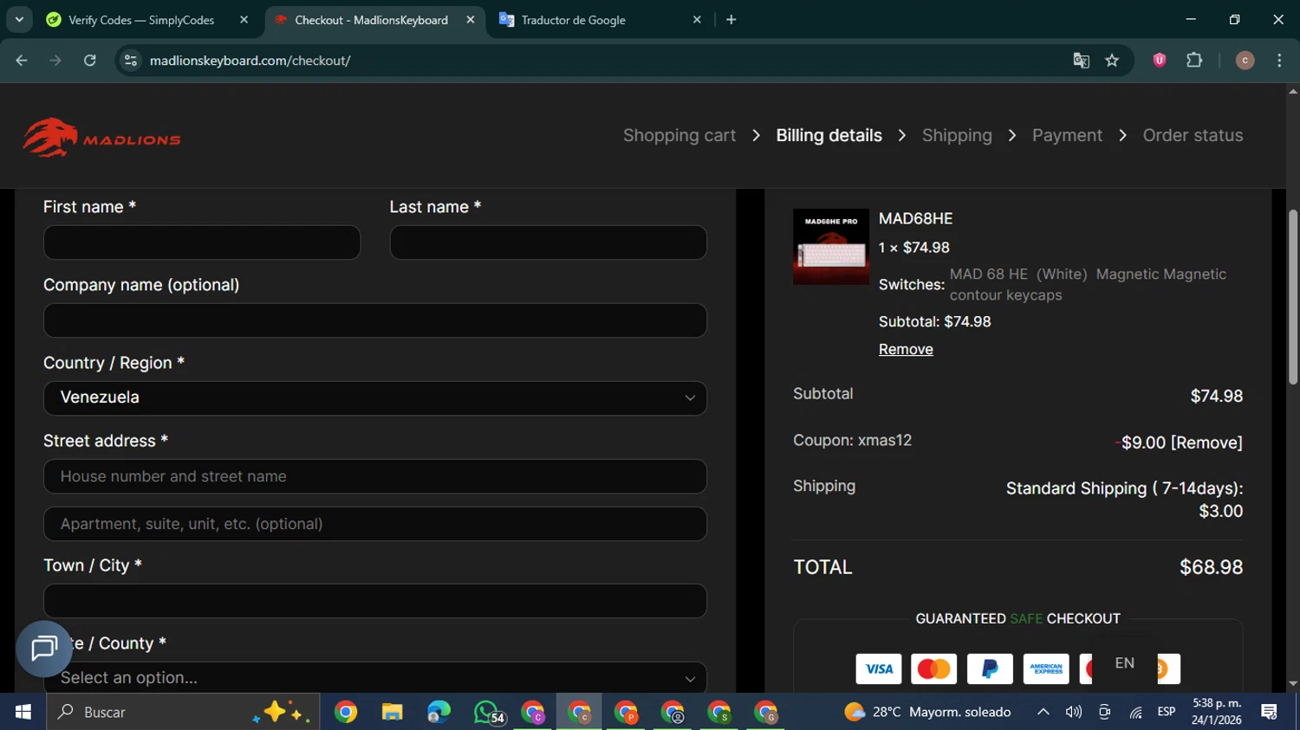Image resolution: width=1300 pixels, height=730 pixels.
Task: Go to the Shopping cart step
Action: (x=679, y=135)
